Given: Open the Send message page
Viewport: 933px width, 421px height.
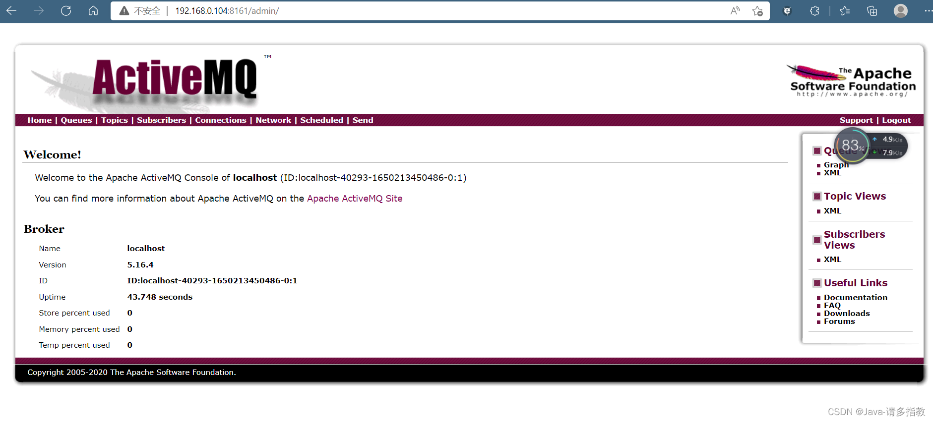Looking at the screenshot, I should 363,120.
